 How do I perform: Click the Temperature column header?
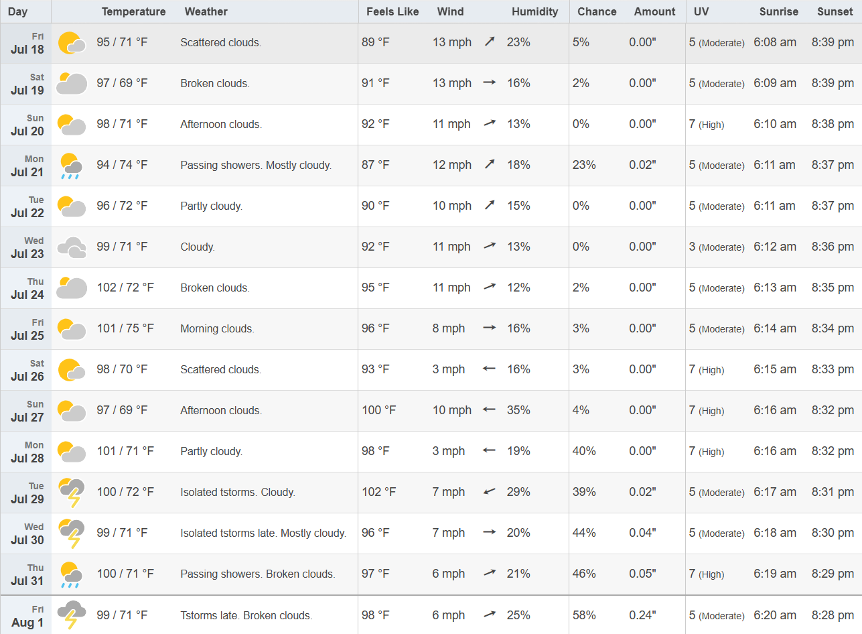tap(133, 11)
